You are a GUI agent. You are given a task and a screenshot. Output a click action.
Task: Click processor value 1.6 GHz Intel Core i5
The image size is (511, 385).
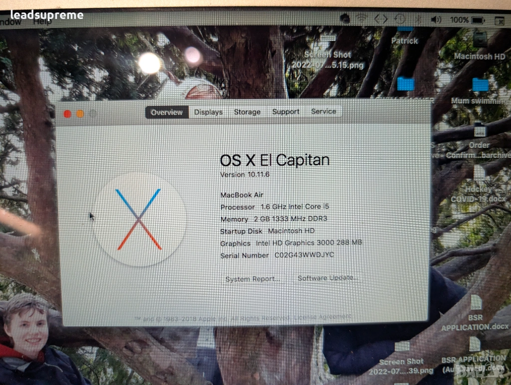294,207
